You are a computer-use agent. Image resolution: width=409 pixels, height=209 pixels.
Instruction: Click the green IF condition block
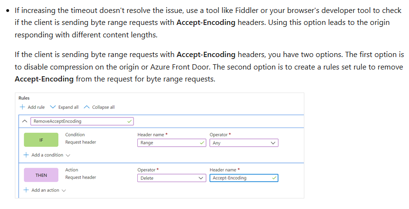41,140
